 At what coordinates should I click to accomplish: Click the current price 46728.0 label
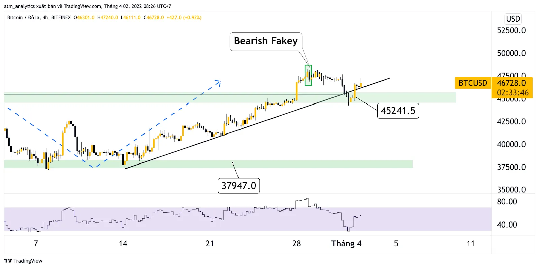pyautogui.click(x=511, y=83)
